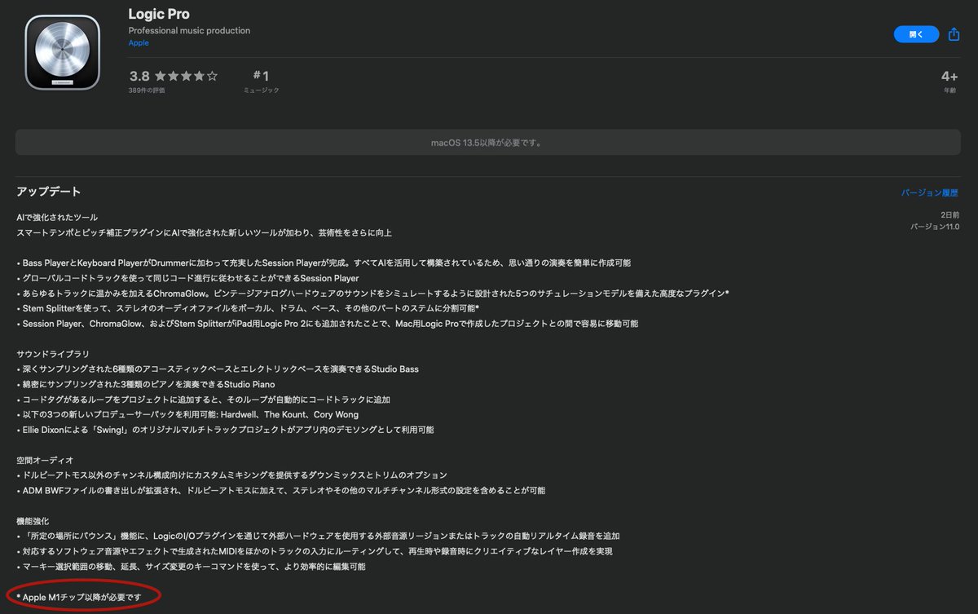Click the Logic Pro app title

coord(159,15)
